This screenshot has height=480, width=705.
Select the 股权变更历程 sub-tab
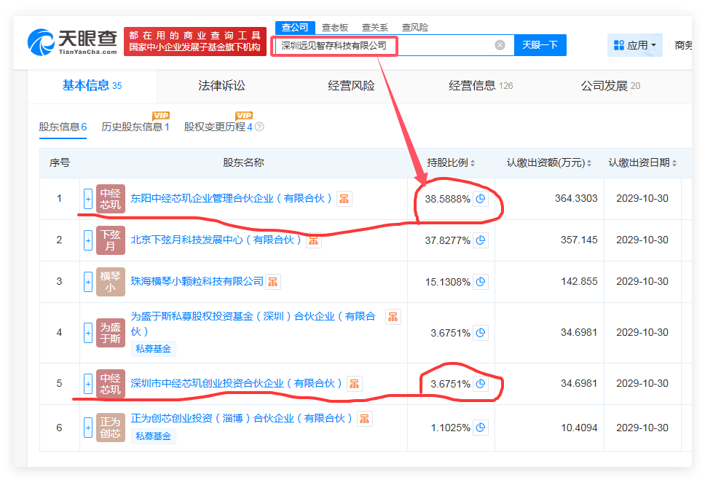coord(218,127)
